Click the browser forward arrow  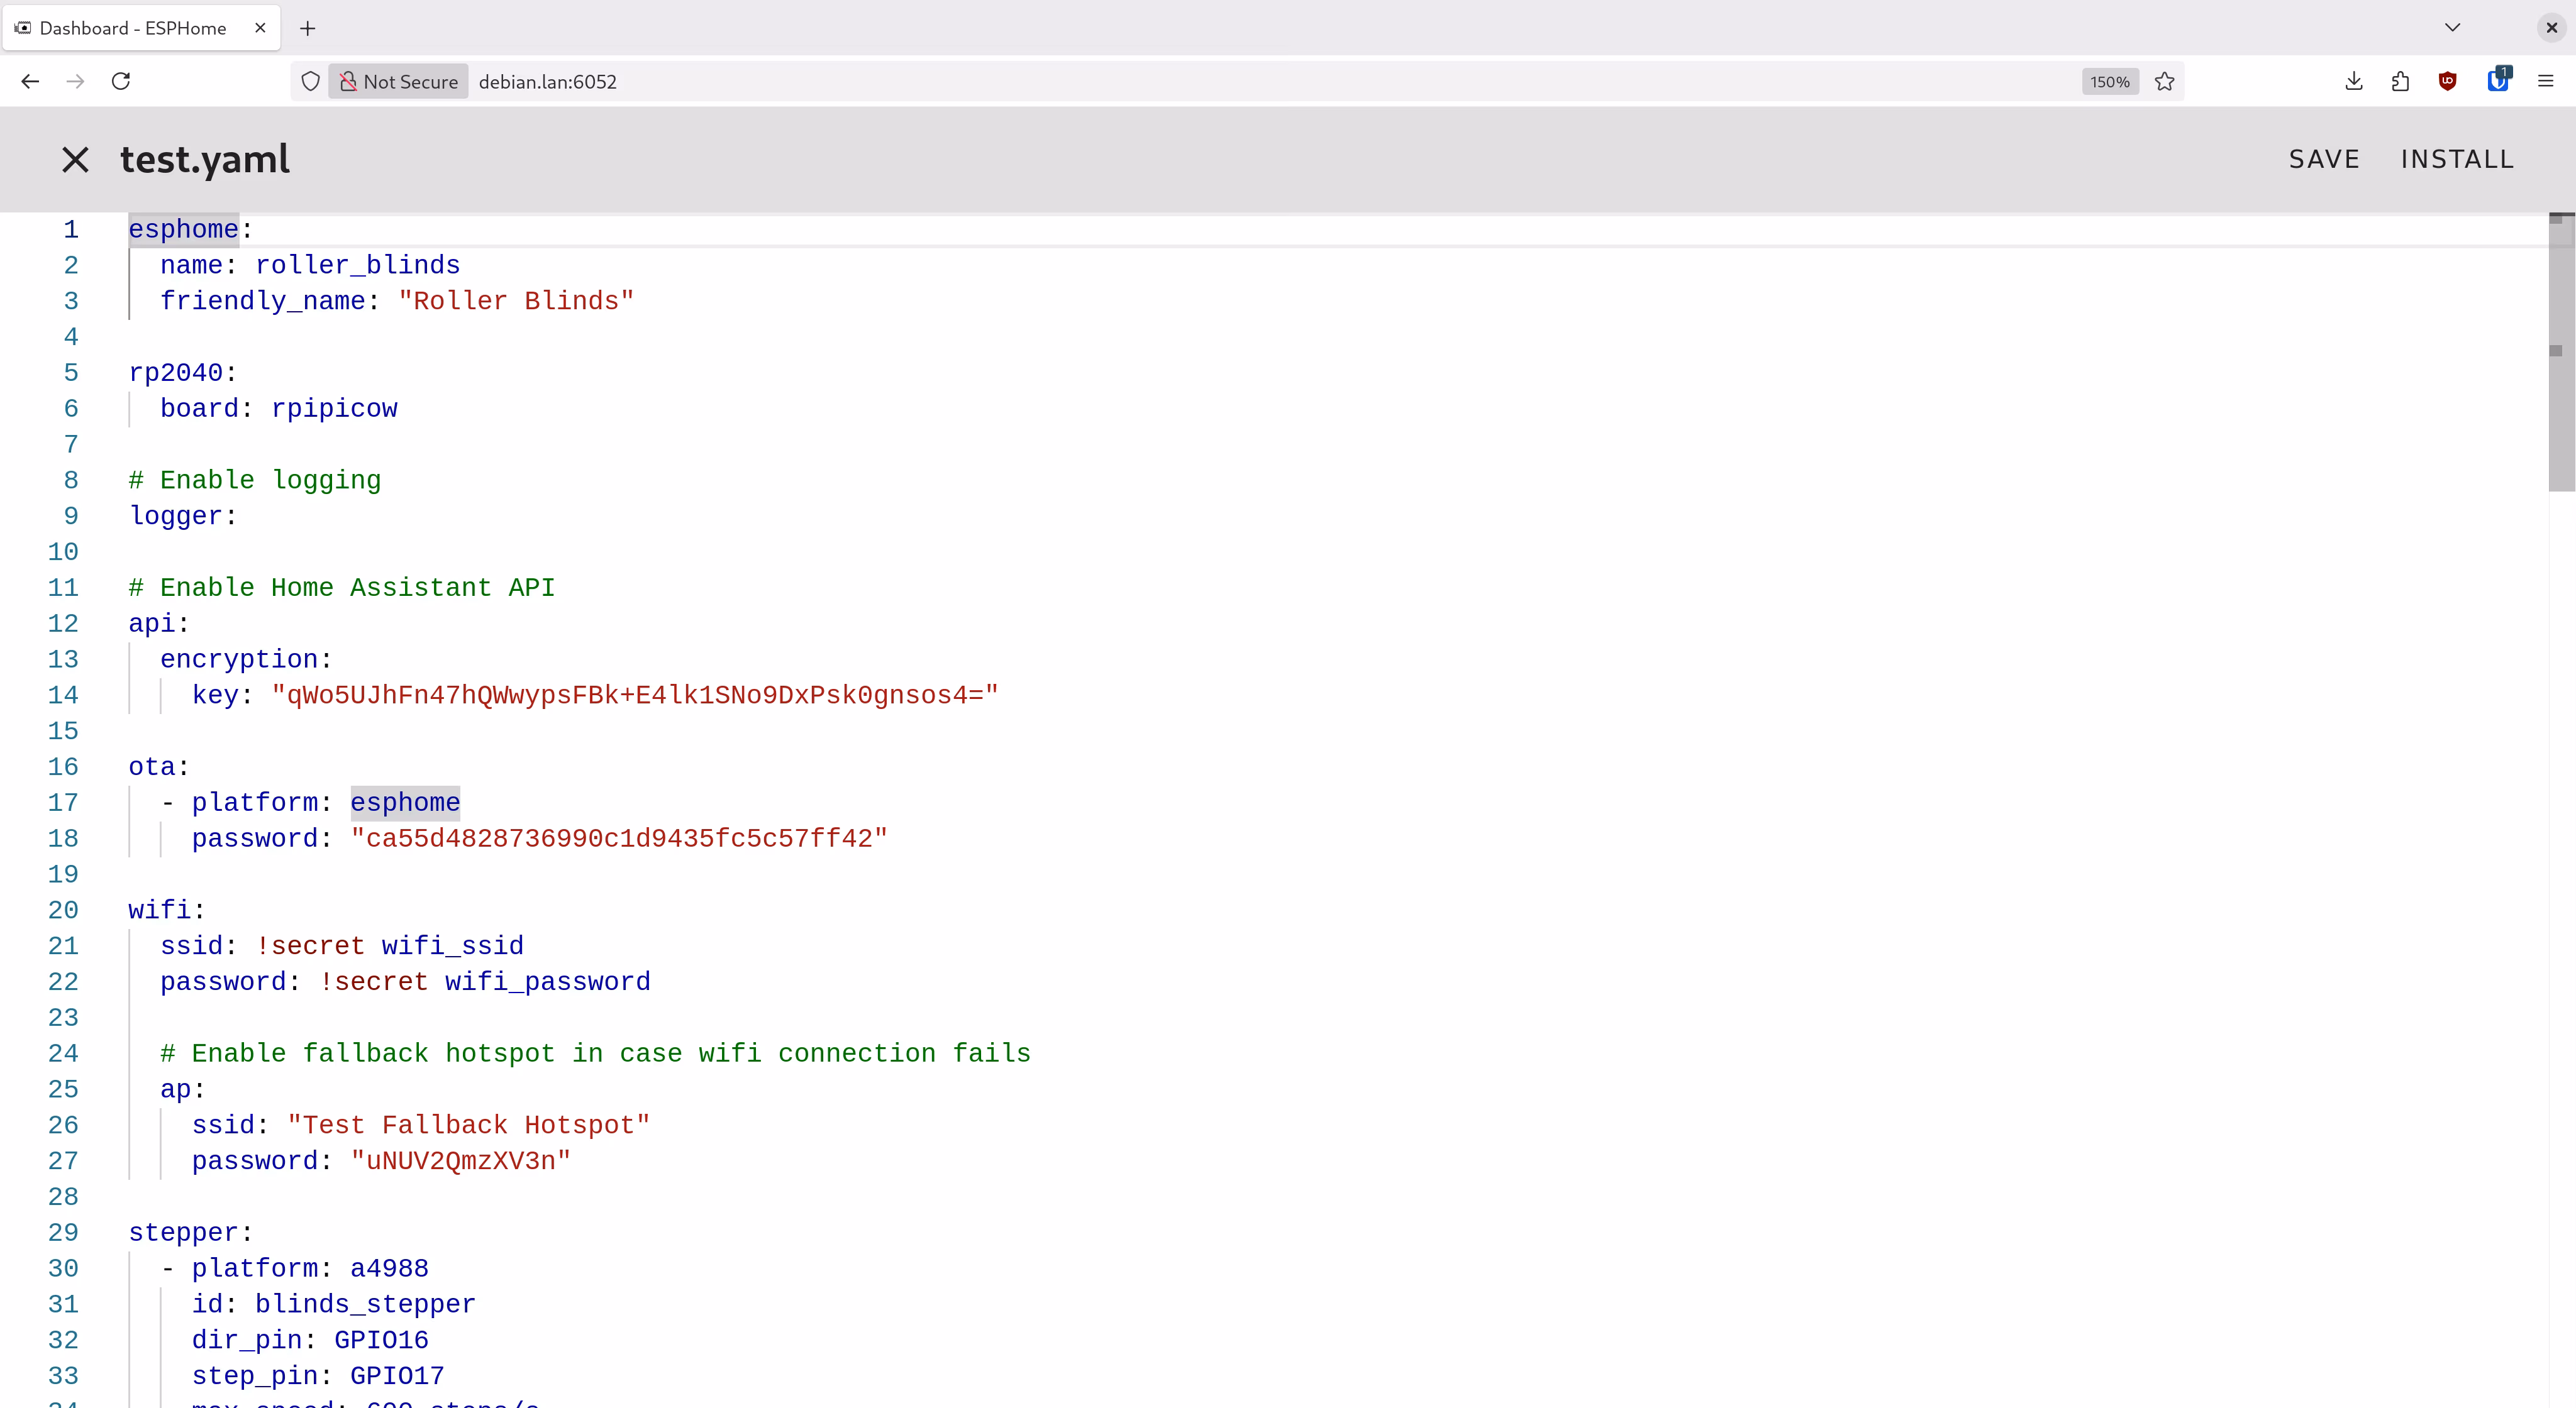click(75, 82)
